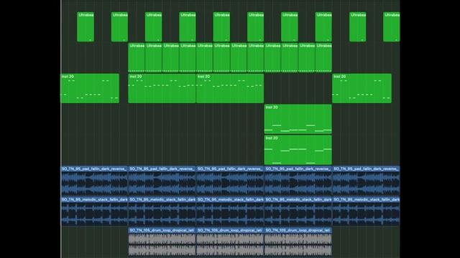Select the eighth Ultrabeat region on the top track
The height and width of the screenshot is (258, 460).
coord(323,27)
